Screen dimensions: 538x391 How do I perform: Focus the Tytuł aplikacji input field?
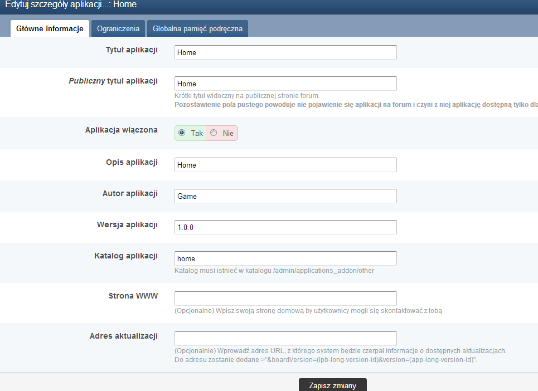[285, 52]
